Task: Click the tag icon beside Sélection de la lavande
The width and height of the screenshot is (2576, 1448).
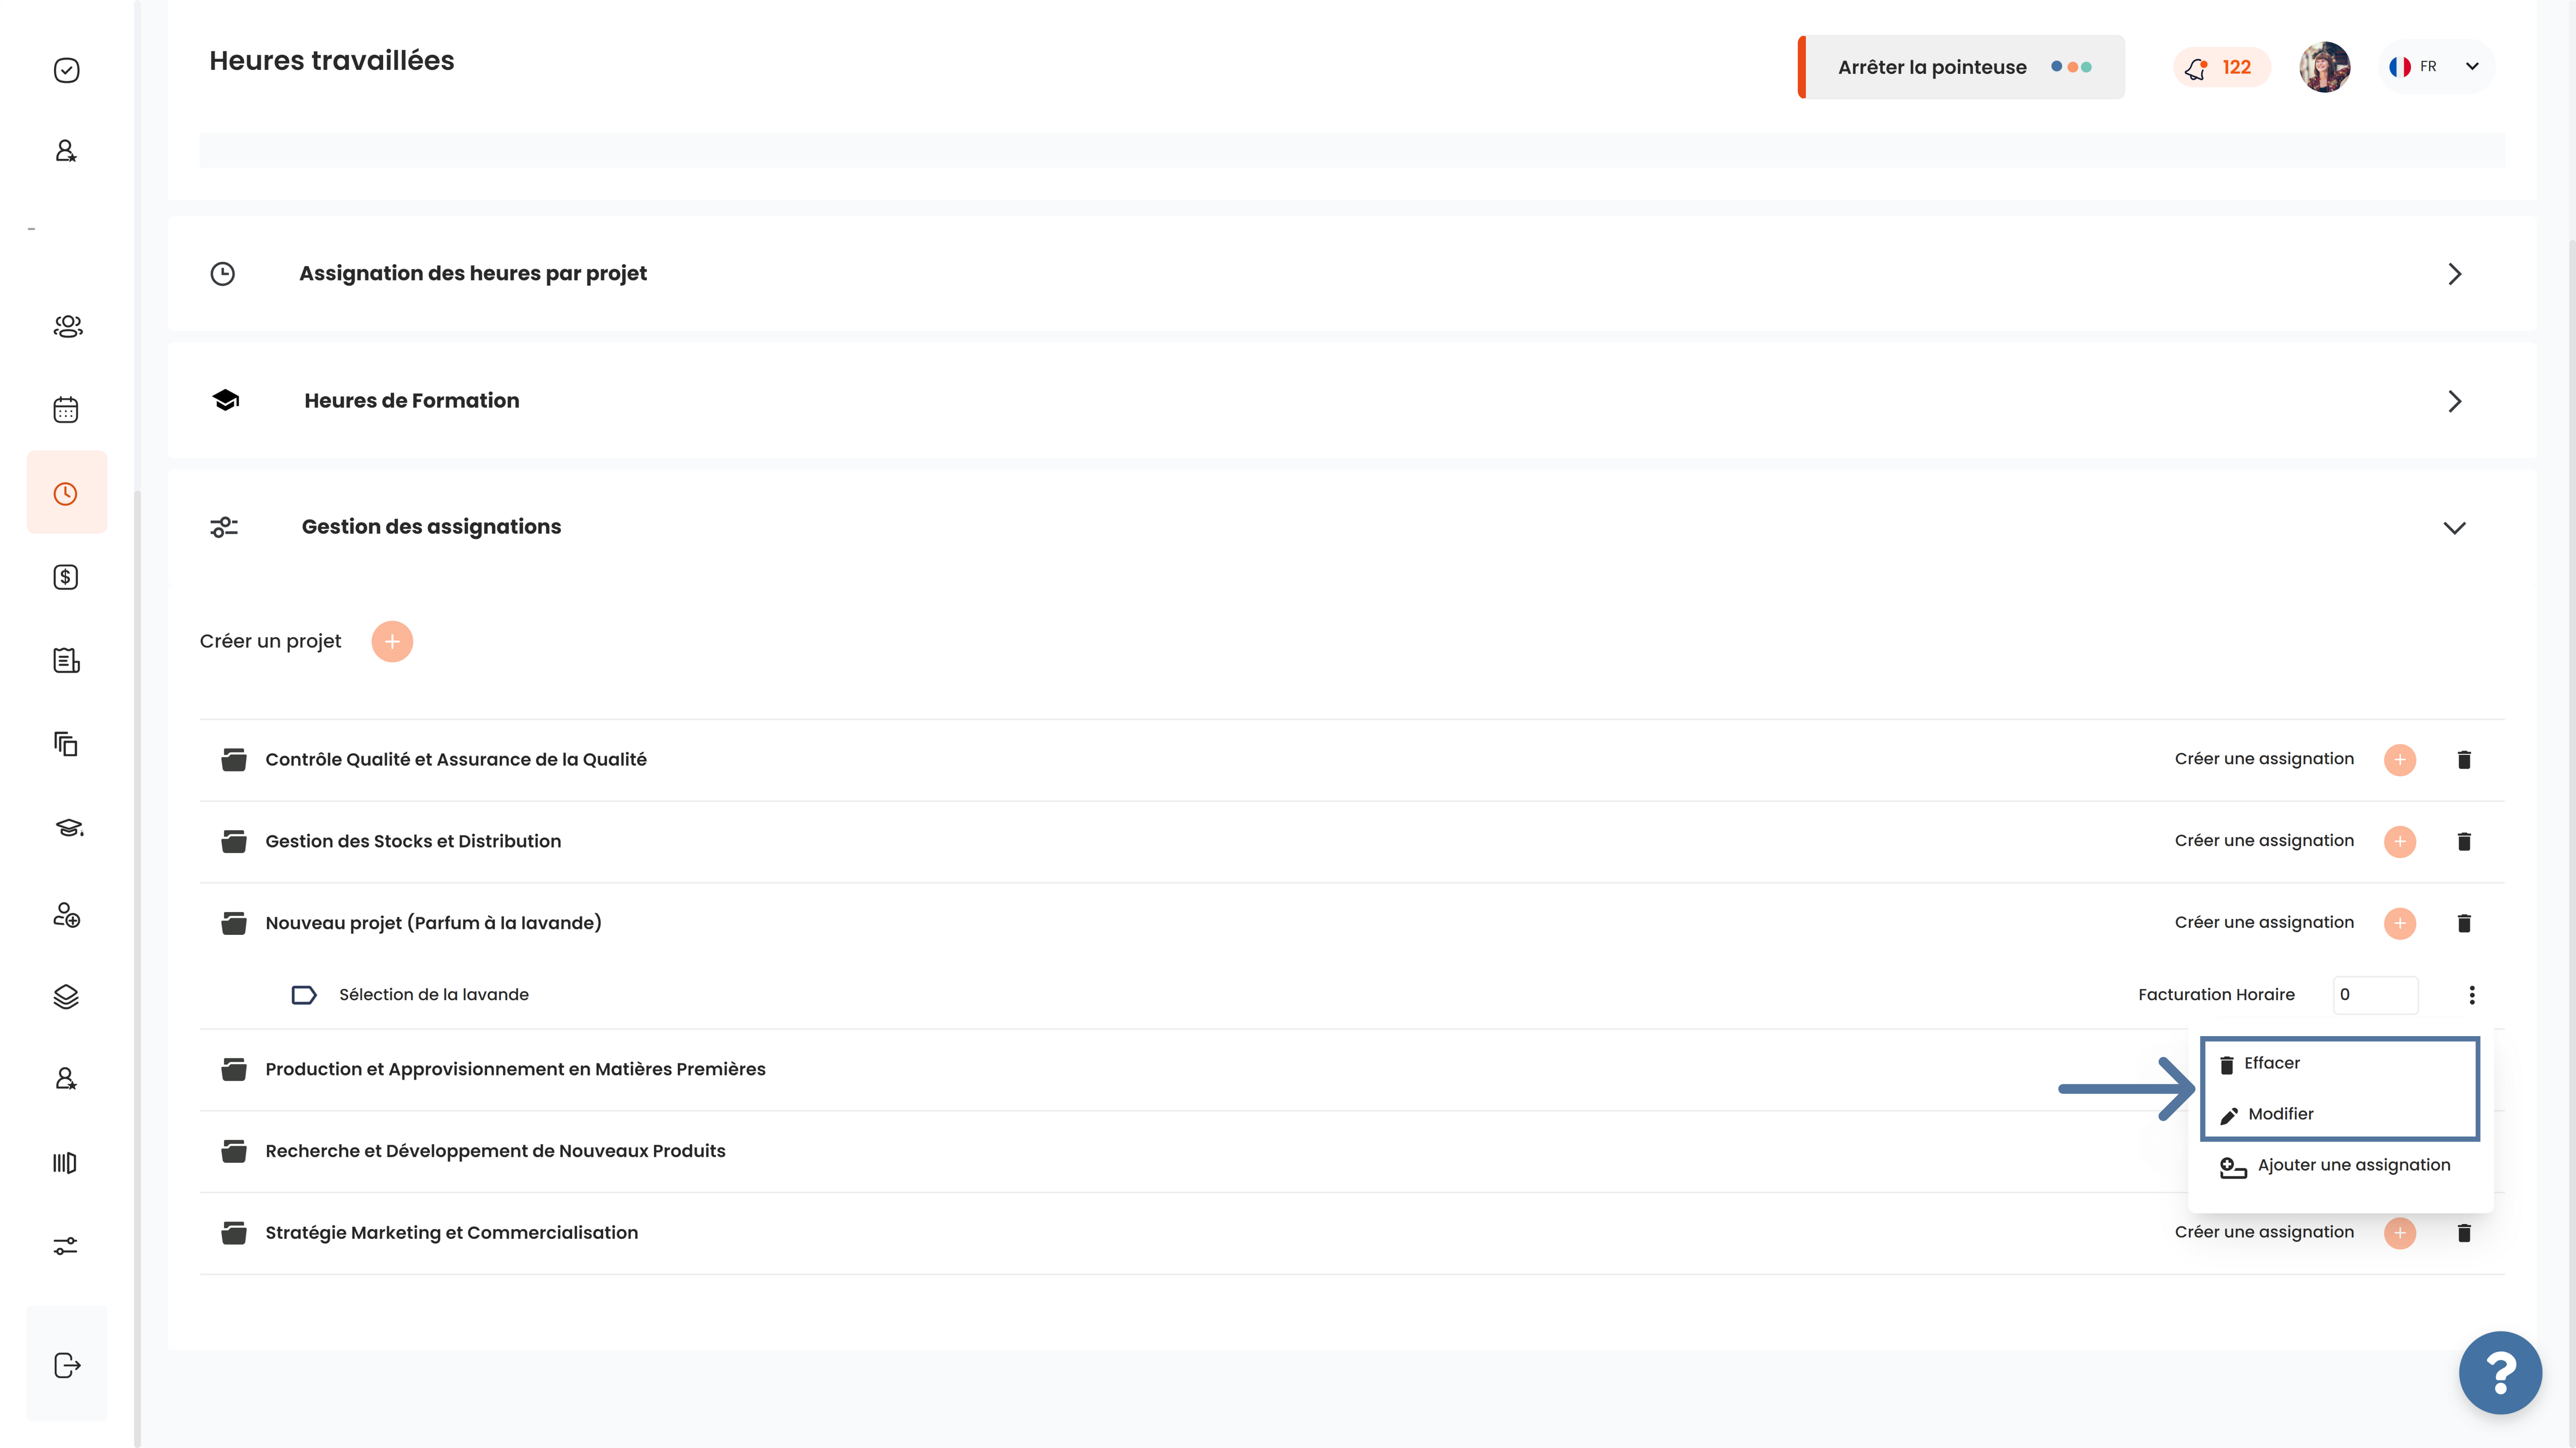Action: (304, 995)
